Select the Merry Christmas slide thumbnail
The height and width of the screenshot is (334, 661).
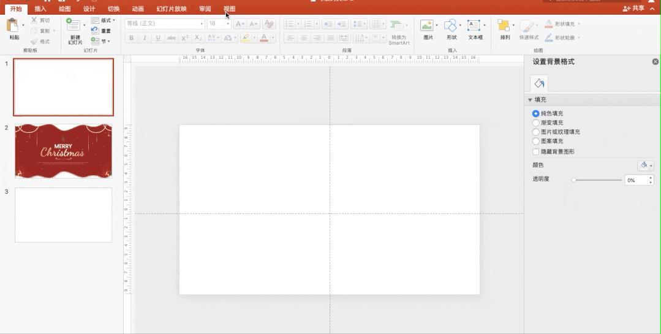[63, 151]
